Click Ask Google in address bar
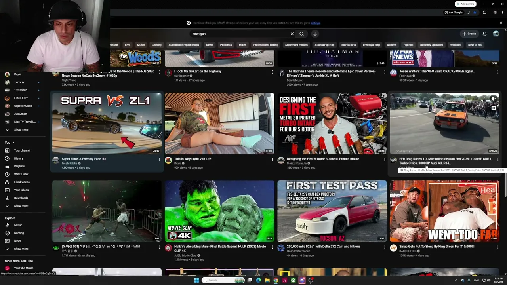507x285 pixels. click(454, 13)
